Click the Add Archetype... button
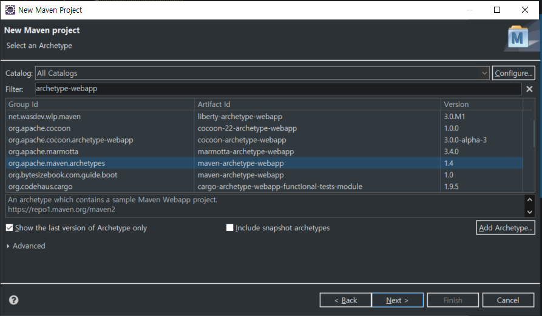The height and width of the screenshot is (316, 542). [x=506, y=228]
